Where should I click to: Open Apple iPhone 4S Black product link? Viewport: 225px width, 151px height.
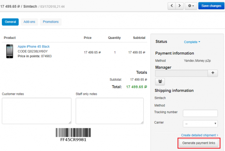tap(33, 47)
